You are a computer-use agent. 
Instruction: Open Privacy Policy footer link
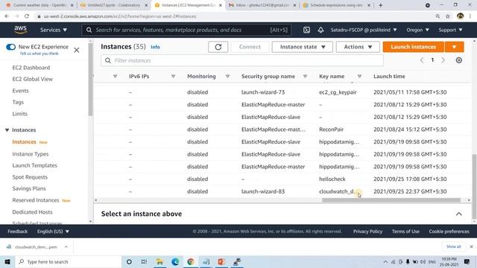point(367,232)
